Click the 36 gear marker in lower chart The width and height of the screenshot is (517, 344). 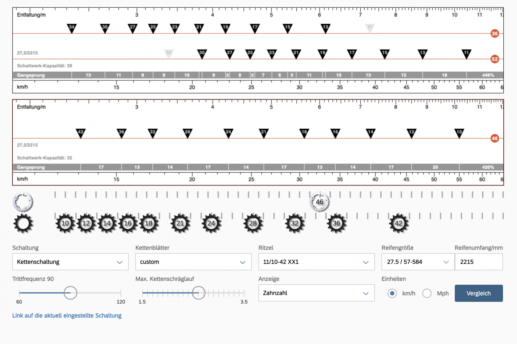pyautogui.click(x=121, y=133)
